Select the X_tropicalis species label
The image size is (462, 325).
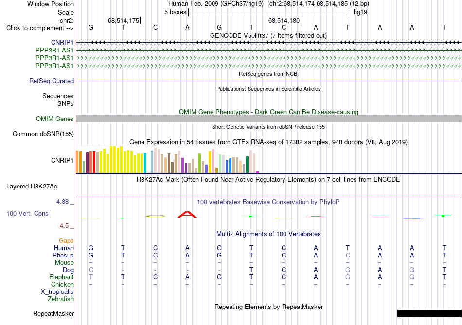click(57, 292)
